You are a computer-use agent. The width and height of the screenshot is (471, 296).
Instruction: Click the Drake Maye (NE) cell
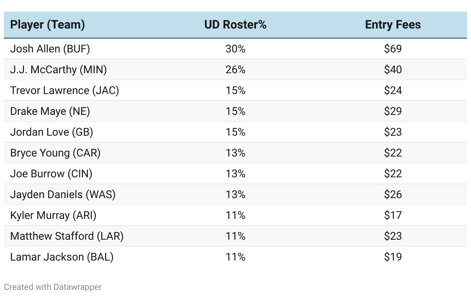click(50, 111)
